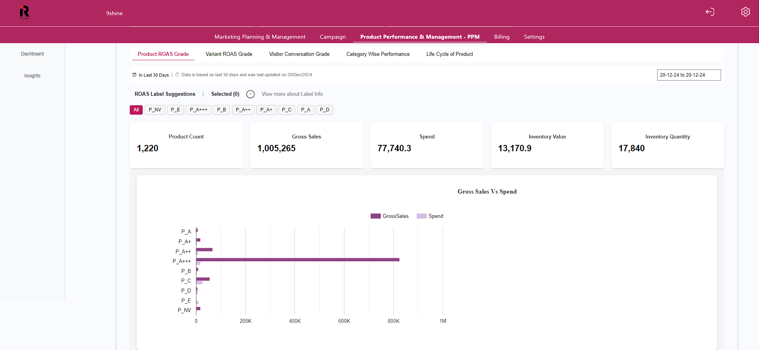This screenshot has height=350, width=759.
Task: Open Life Cycle of Product tab
Action: tap(449, 54)
